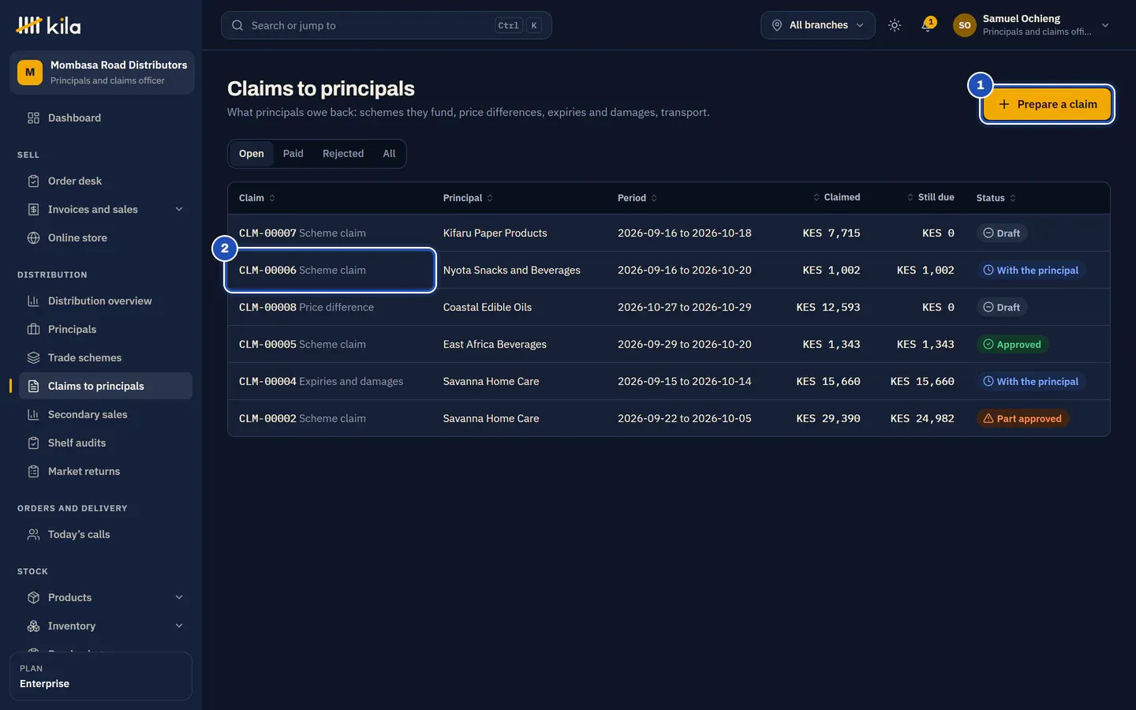The image size is (1136, 710).
Task: Sort the table by Period column
Action: [637, 198]
